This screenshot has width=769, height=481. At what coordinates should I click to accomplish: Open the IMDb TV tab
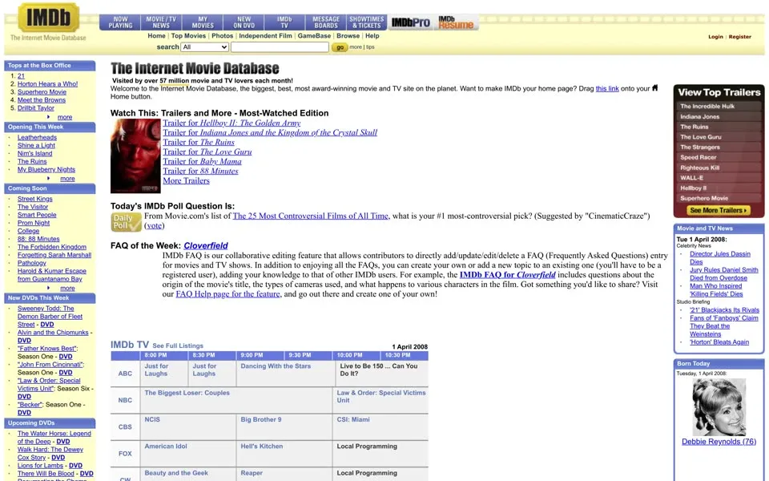click(284, 22)
